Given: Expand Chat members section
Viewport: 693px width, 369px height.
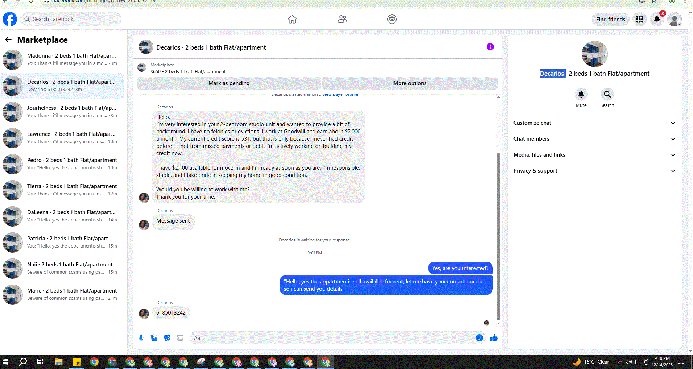Looking at the screenshot, I should click(594, 139).
